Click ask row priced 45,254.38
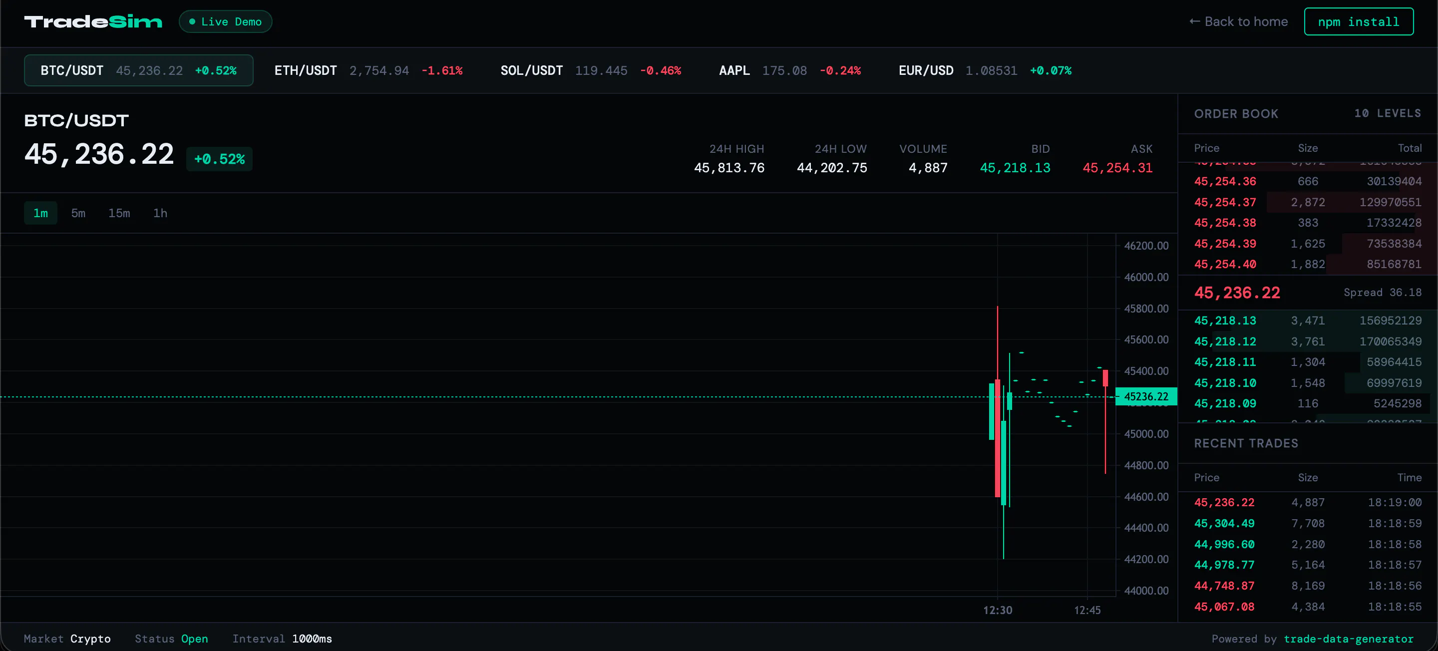This screenshot has width=1438, height=651. pos(1307,223)
